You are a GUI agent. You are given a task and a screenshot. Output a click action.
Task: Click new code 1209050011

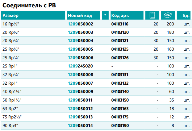pyautogui.click(x=80, y=100)
